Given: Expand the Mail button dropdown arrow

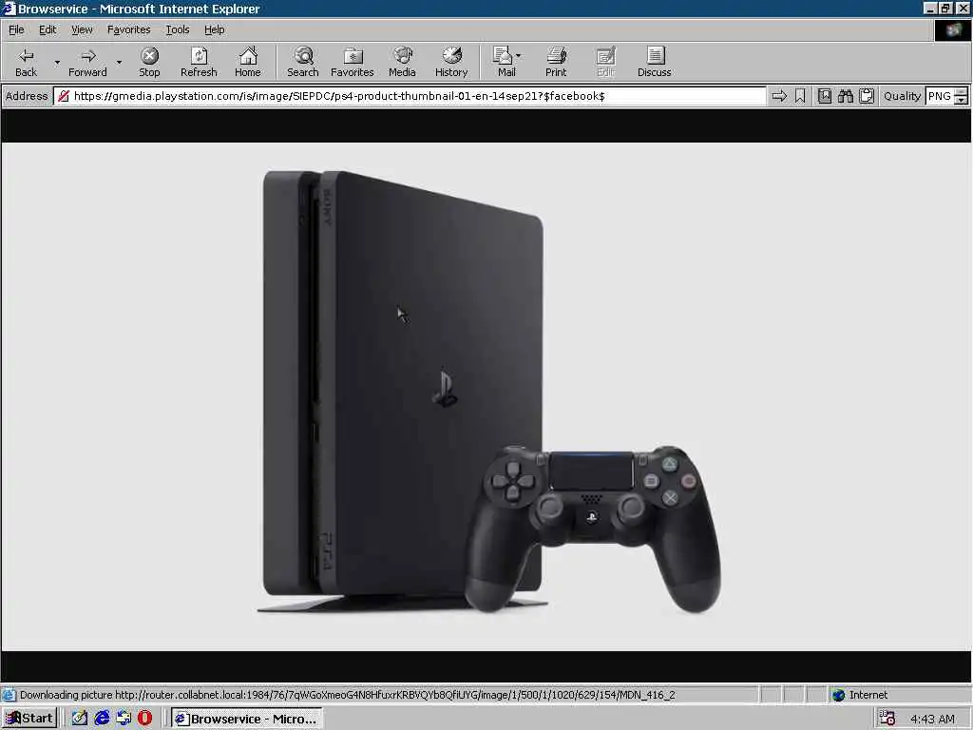Looking at the screenshot, I should pos(519,56).
